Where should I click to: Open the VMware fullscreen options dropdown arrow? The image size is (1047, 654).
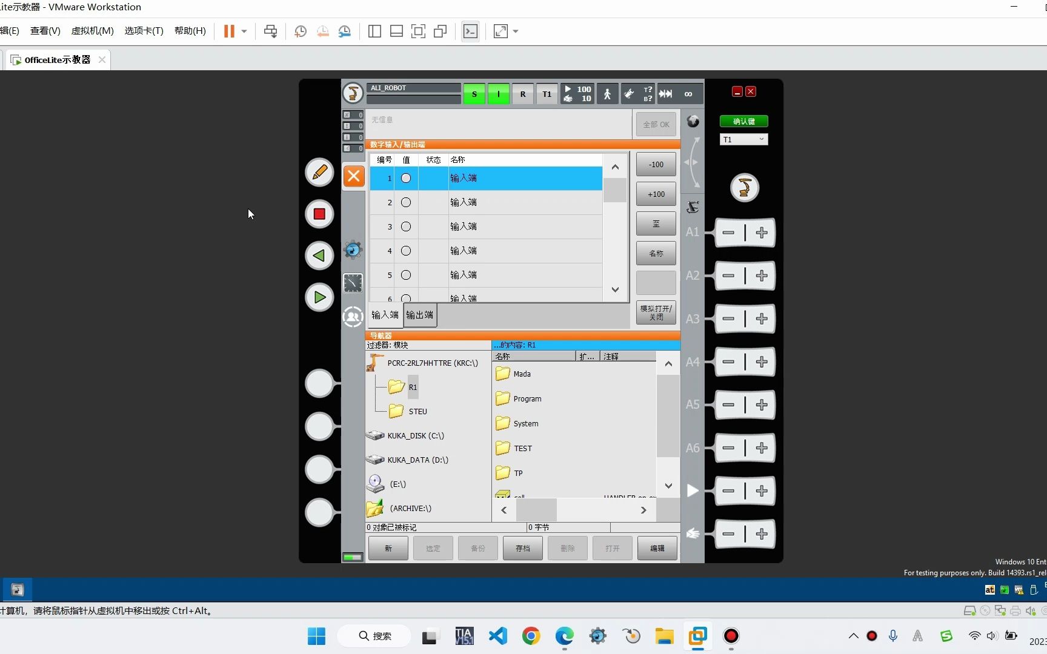point(516,31)
